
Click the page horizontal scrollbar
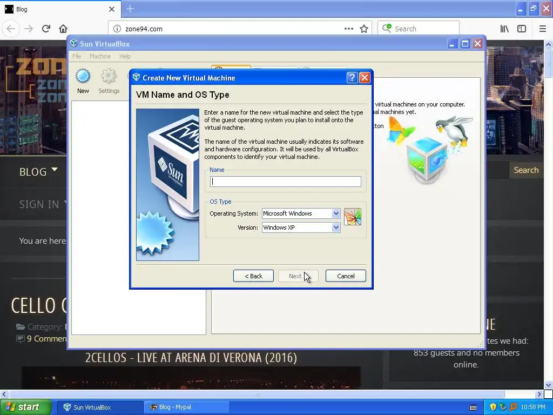[257, 394]
